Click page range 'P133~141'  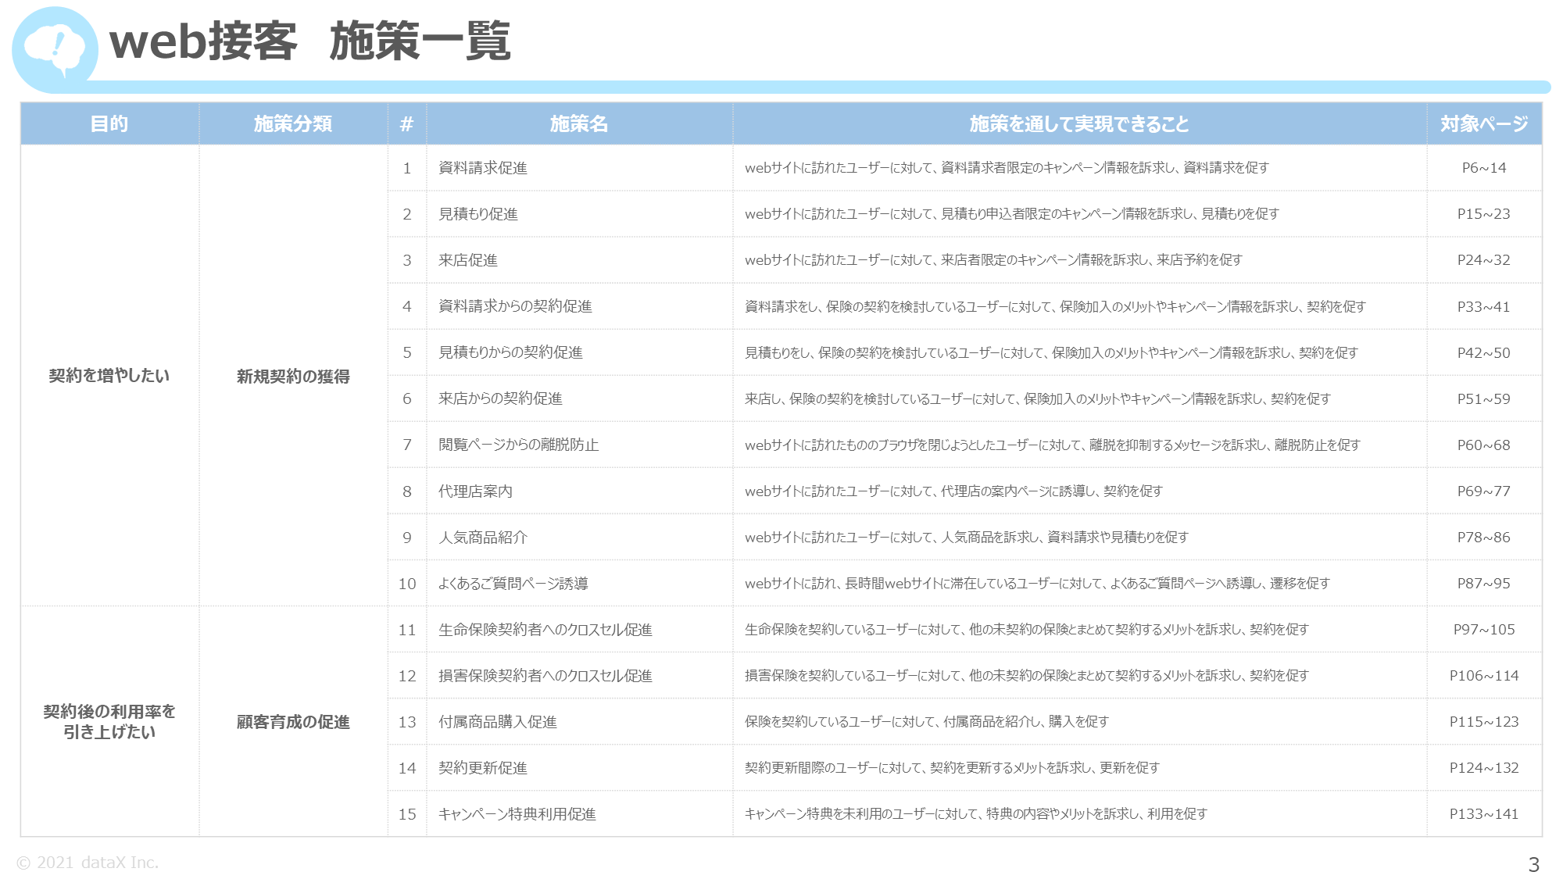[x=1484, y=814]
